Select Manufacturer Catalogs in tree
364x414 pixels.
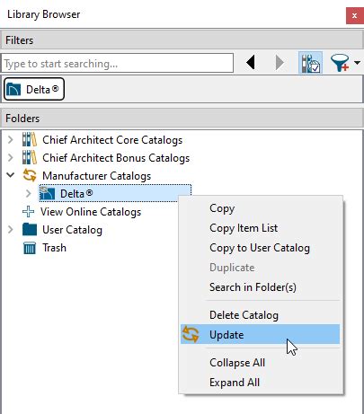tap(96, 176)
